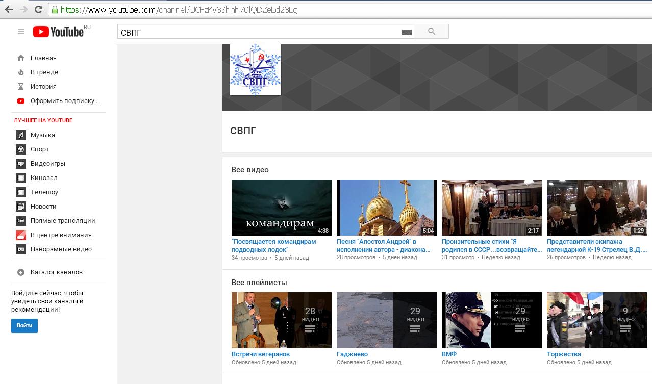This screenshot has width=652, height=384.
Task: Go back using browser back arrow
Action: (x=9, y=10)
